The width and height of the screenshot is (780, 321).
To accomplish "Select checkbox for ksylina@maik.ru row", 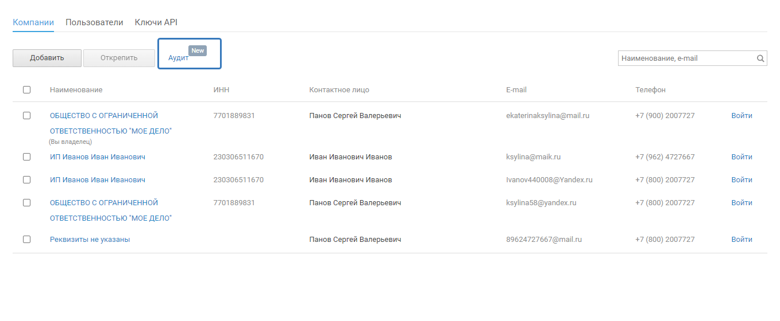I will pos(27,157).
